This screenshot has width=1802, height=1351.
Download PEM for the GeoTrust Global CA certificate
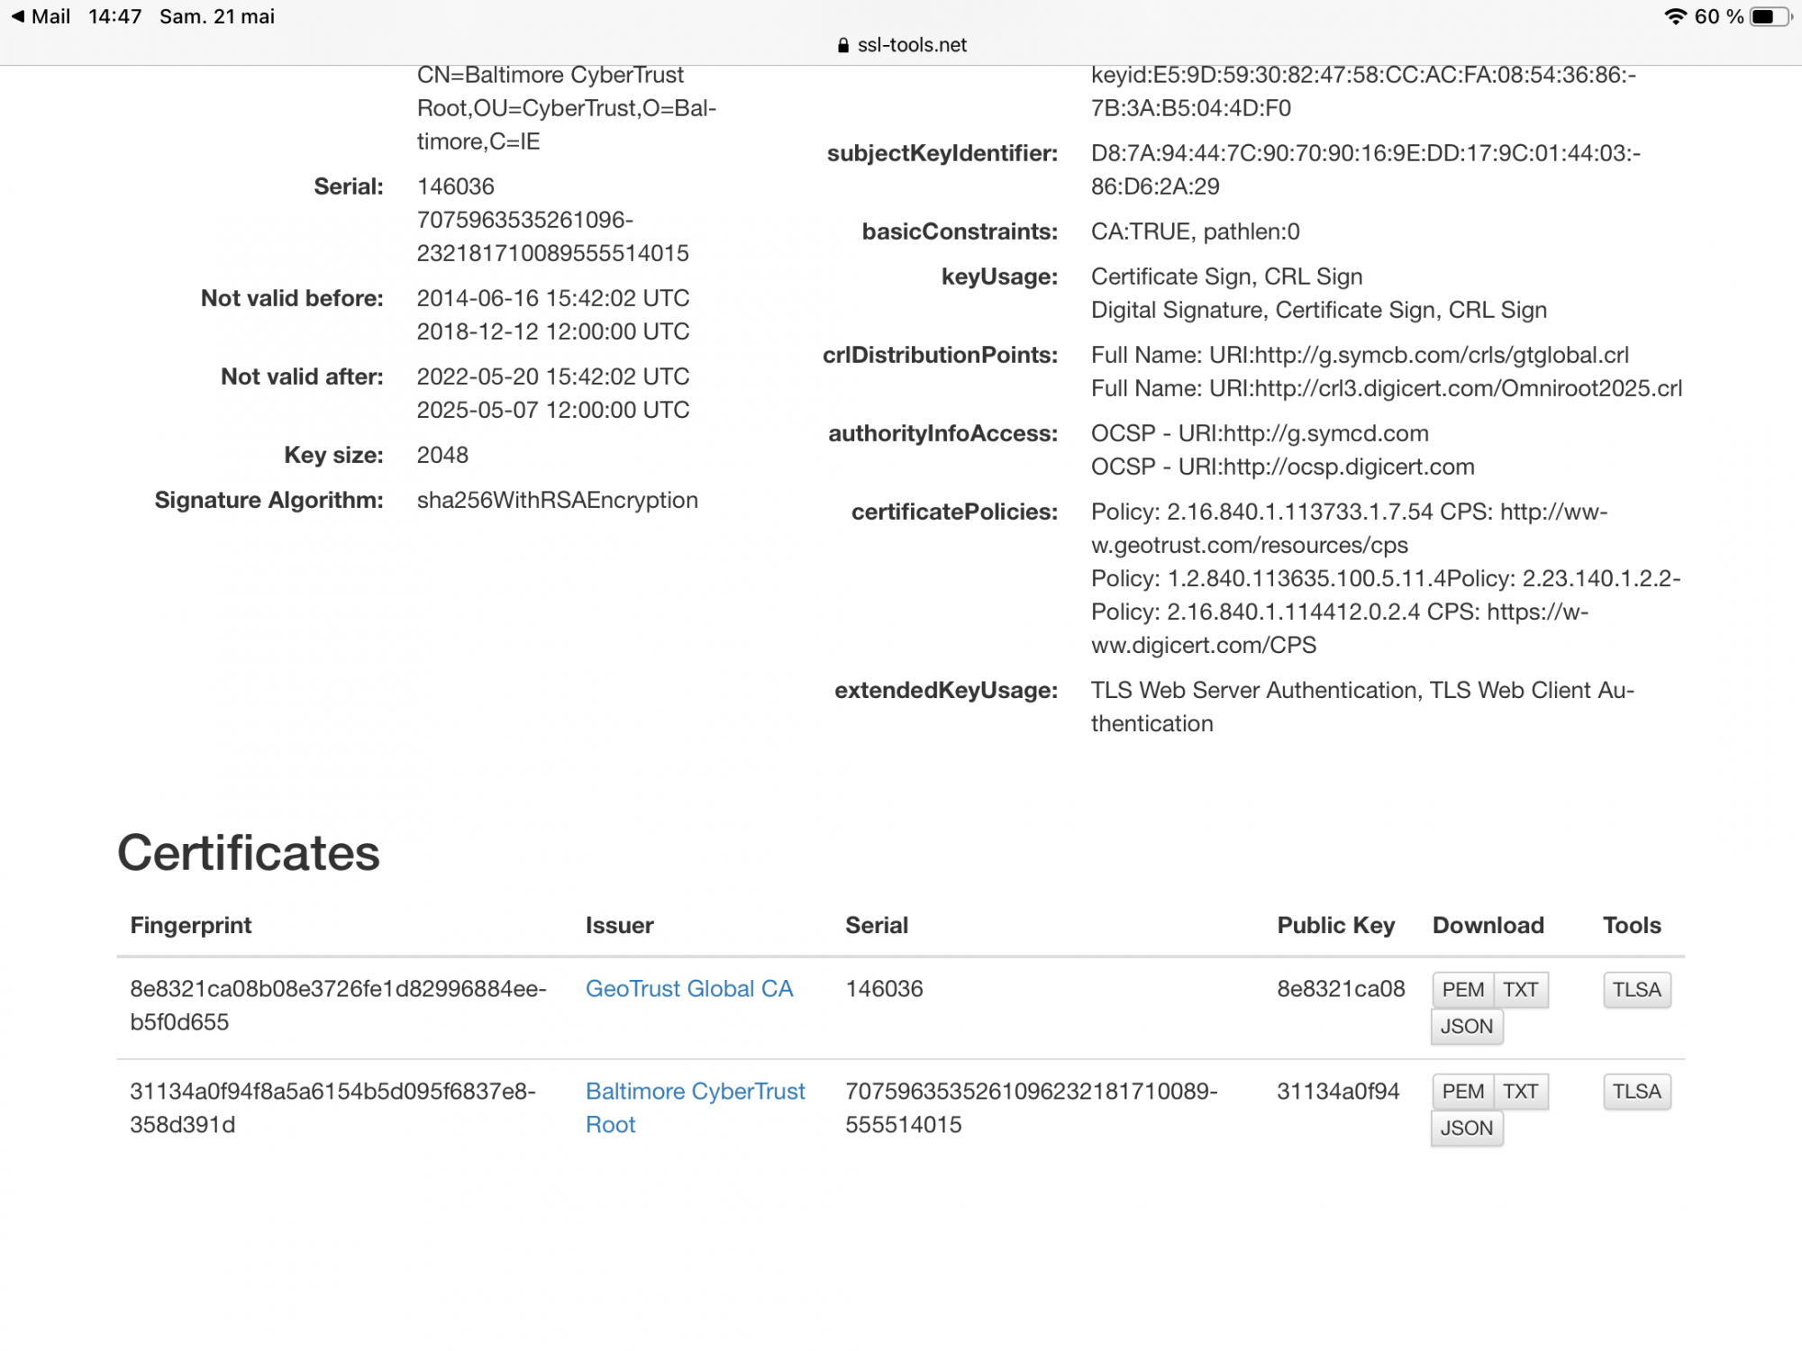[x=1462, y=989]
